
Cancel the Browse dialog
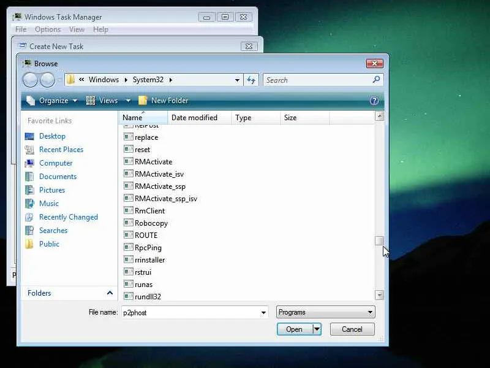pyautogui.click(x=352, y=329)
